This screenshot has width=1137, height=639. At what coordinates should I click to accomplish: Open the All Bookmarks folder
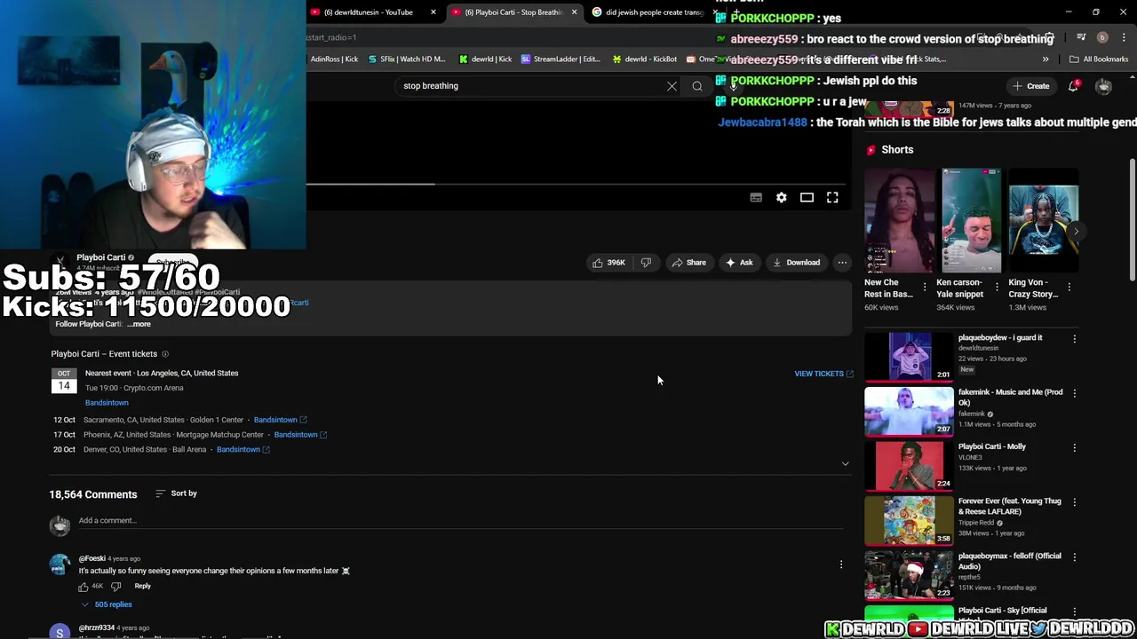point(1099,59)
